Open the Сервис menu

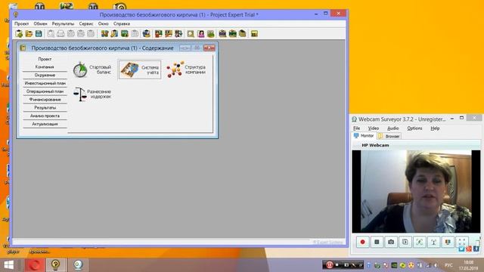(x=86, y=23)
